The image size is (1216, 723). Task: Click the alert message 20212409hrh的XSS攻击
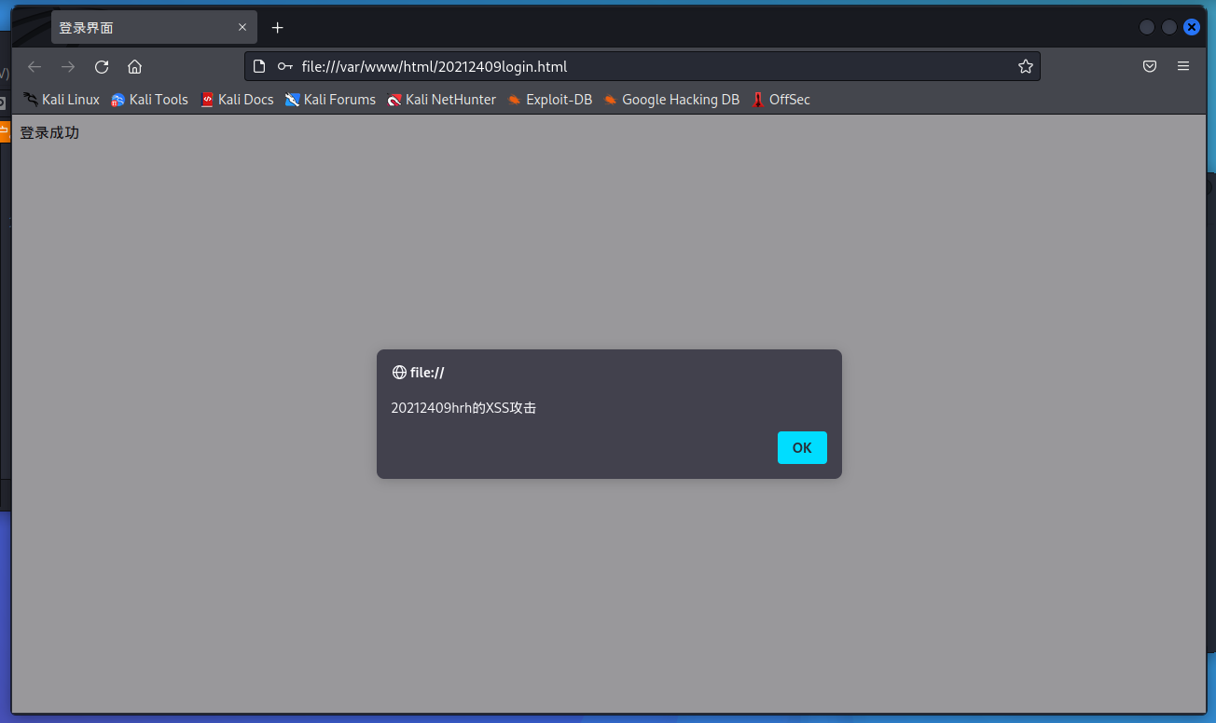coord(463,408)
